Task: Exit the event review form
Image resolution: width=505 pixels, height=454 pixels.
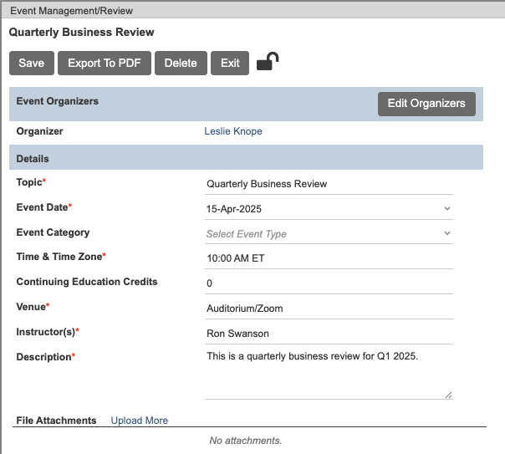Action: click(230, 64)
